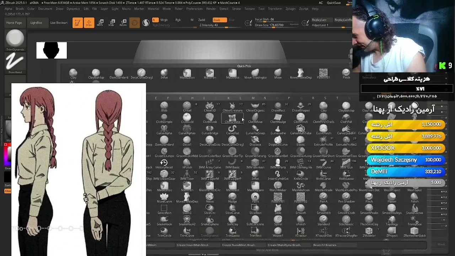Viewport: 455px width, 256px height.
Task: Pick the MeshBalloon brush
Action: pos(301,187)
